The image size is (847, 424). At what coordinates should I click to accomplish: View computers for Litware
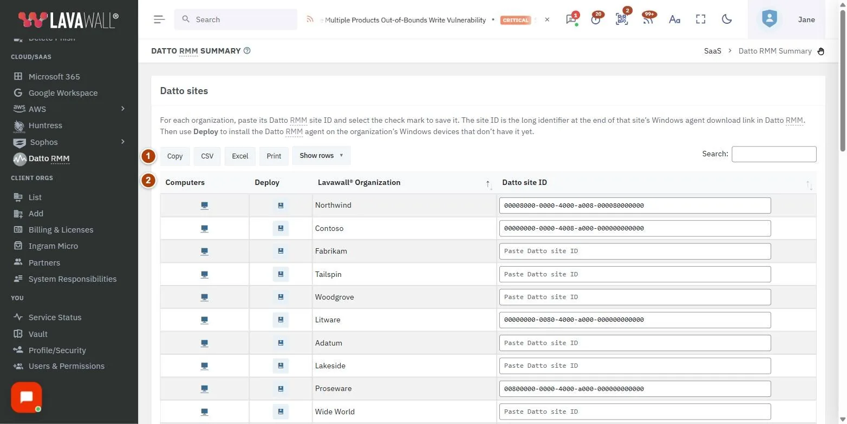205,320
